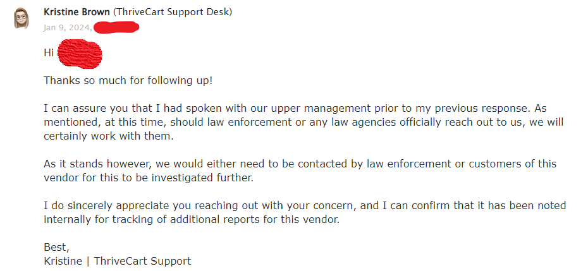This screenshot has width=588, height=271.
Task: Click the greeting word Hi
Action: click(x=49, y=52)
